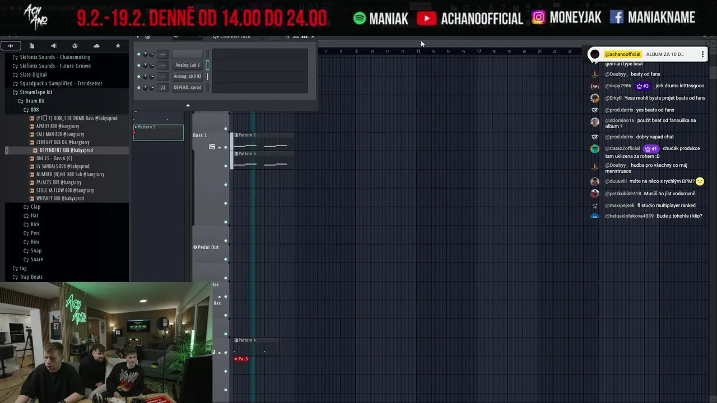Screen dimensions: 717x403
Task: Click the piano roll icon on Bass 1 track
Action: tap(212, 147)
